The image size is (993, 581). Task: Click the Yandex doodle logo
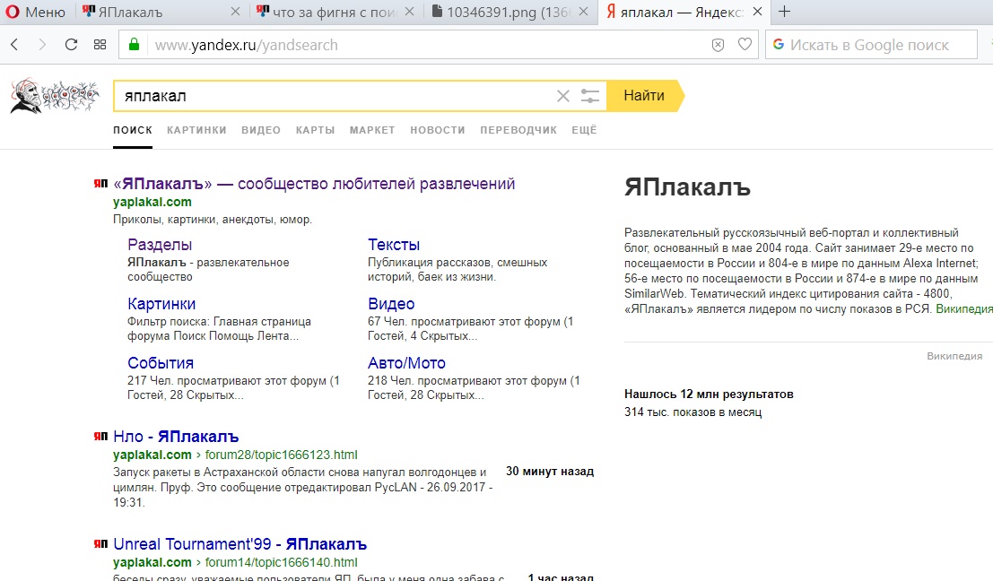point(54,95)
